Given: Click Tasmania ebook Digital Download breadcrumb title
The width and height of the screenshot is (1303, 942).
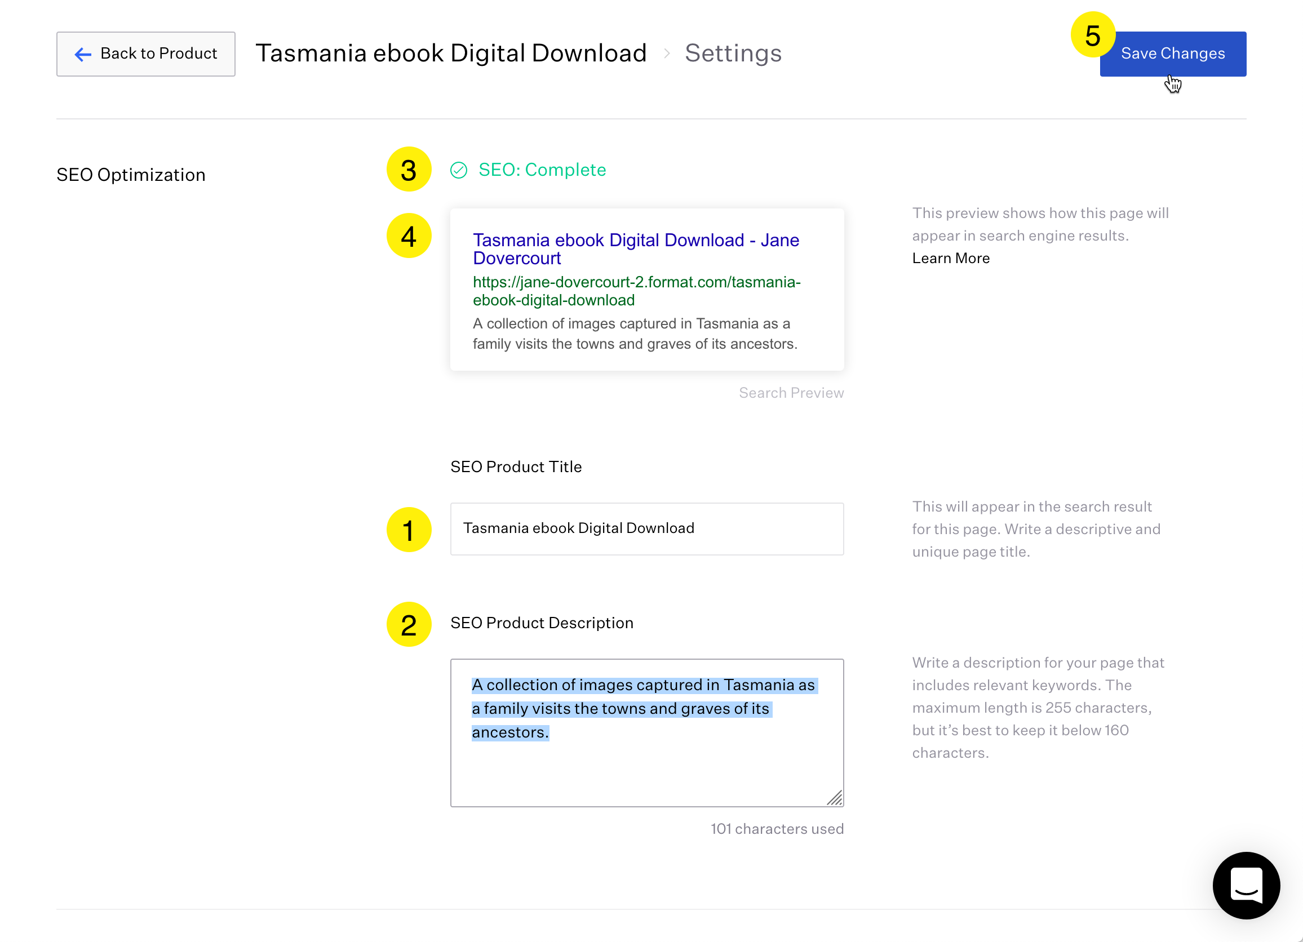Looking at the screenshot, I should [x=451, y=54].
